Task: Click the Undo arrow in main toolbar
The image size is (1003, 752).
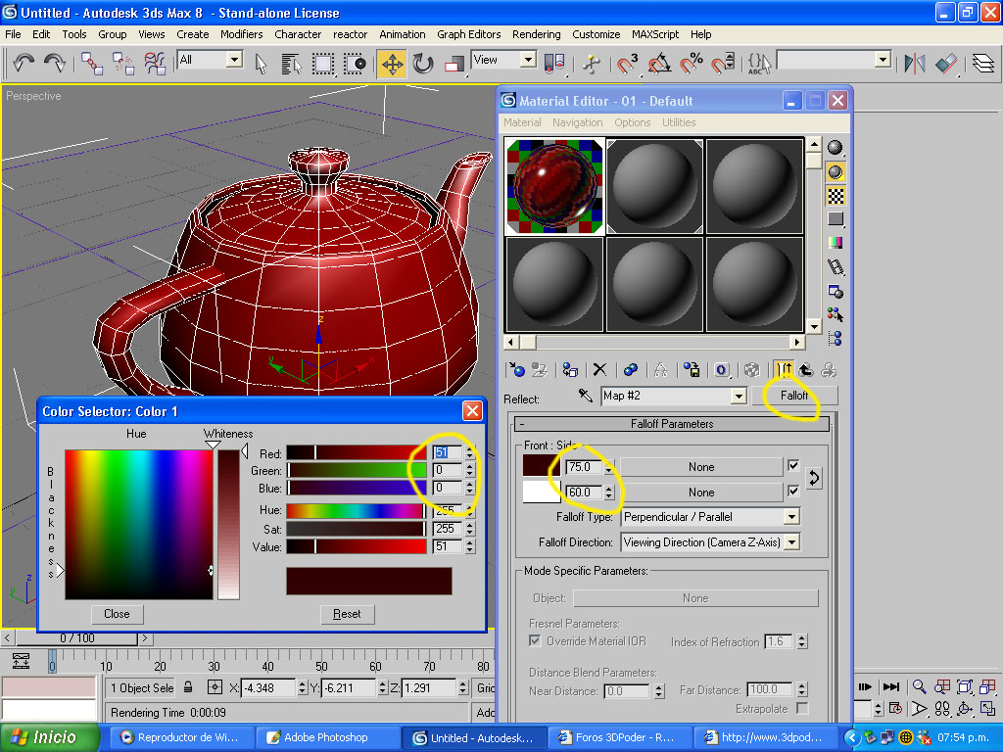Action: [24, 64]
